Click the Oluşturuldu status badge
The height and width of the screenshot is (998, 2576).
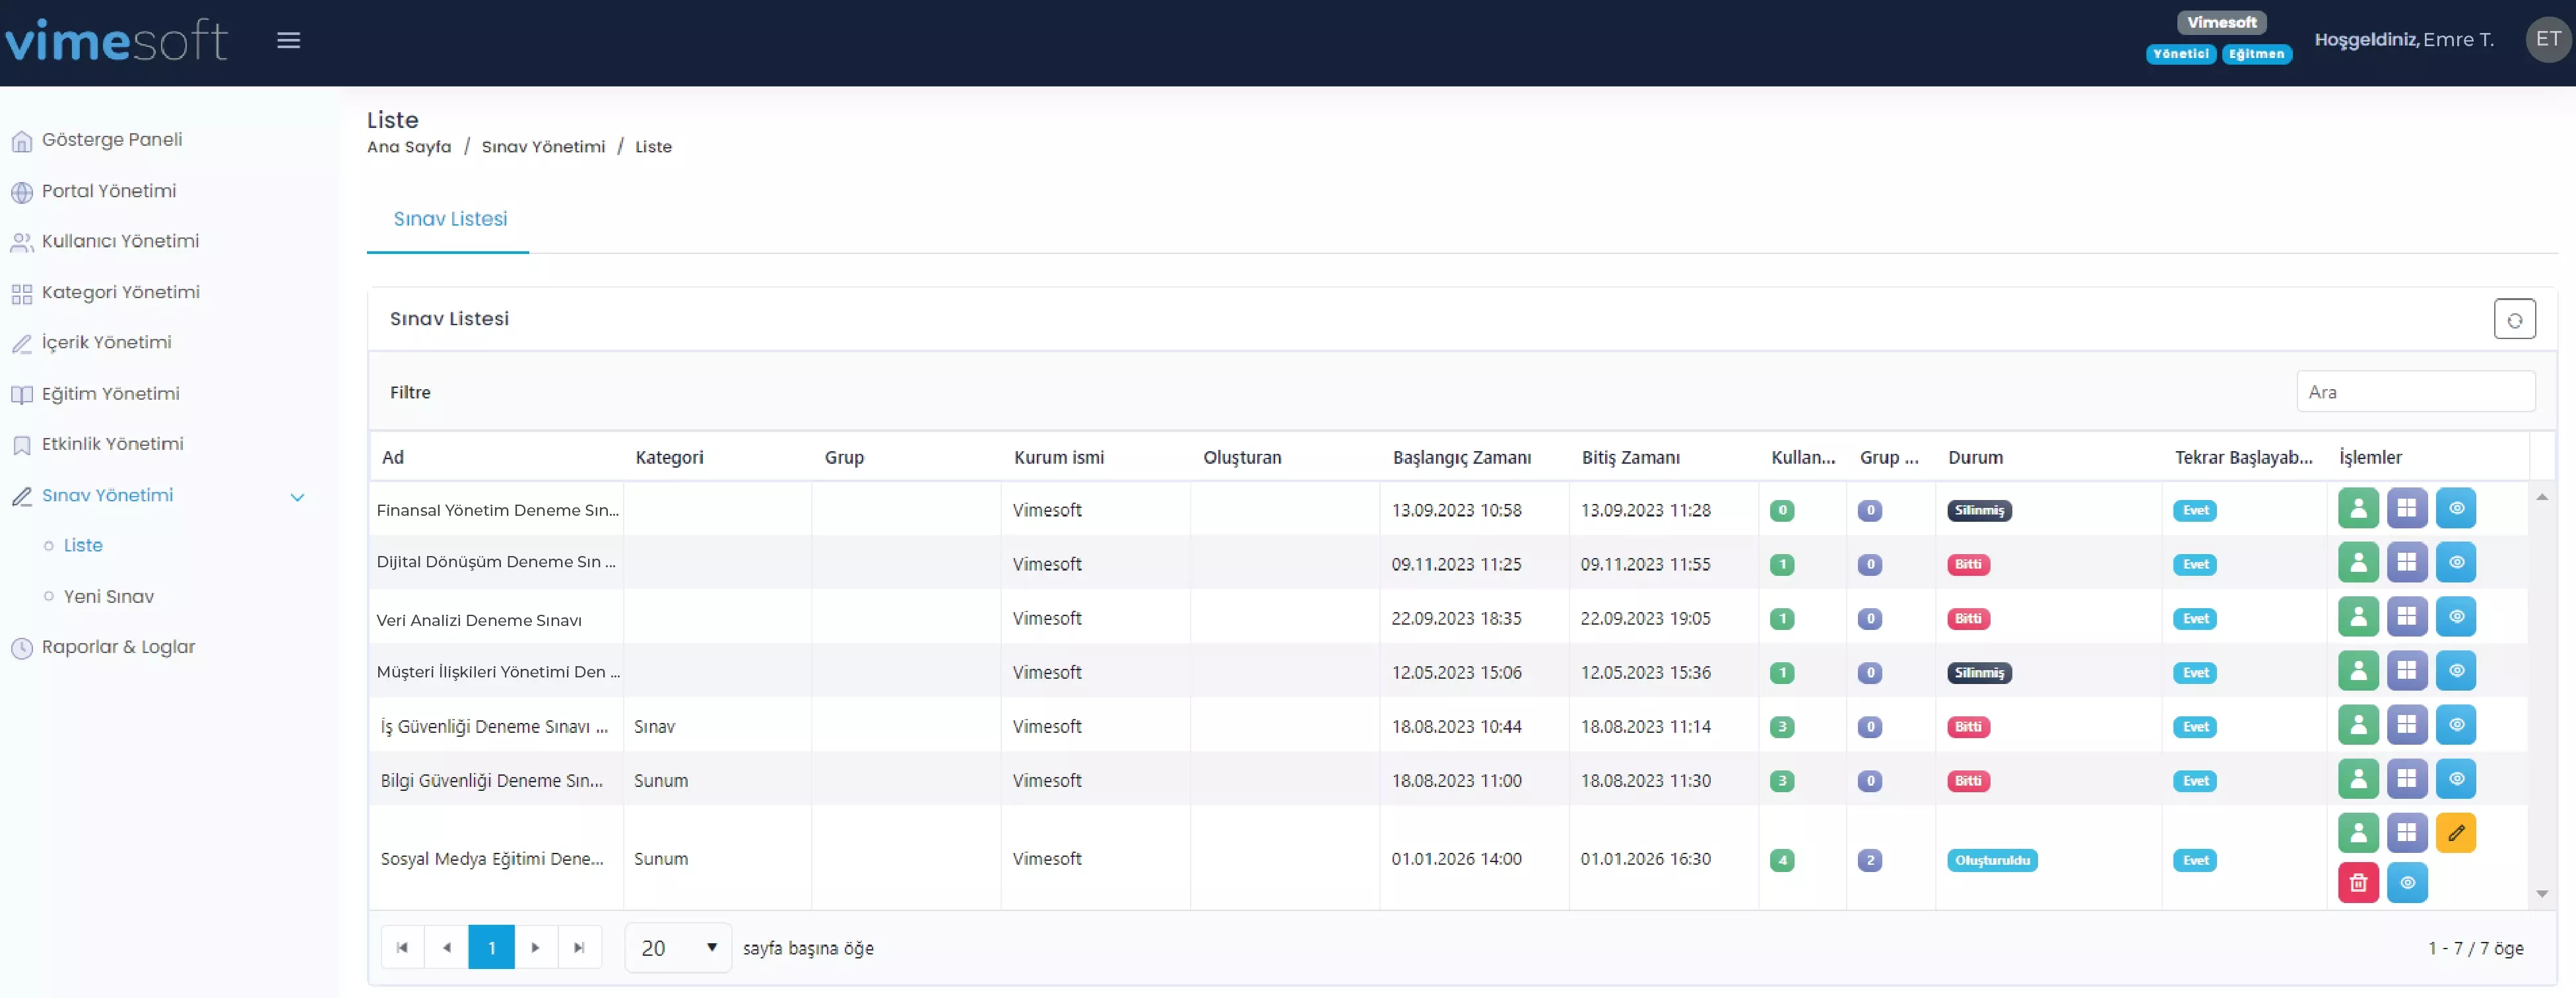click(x=1992, y=860)
